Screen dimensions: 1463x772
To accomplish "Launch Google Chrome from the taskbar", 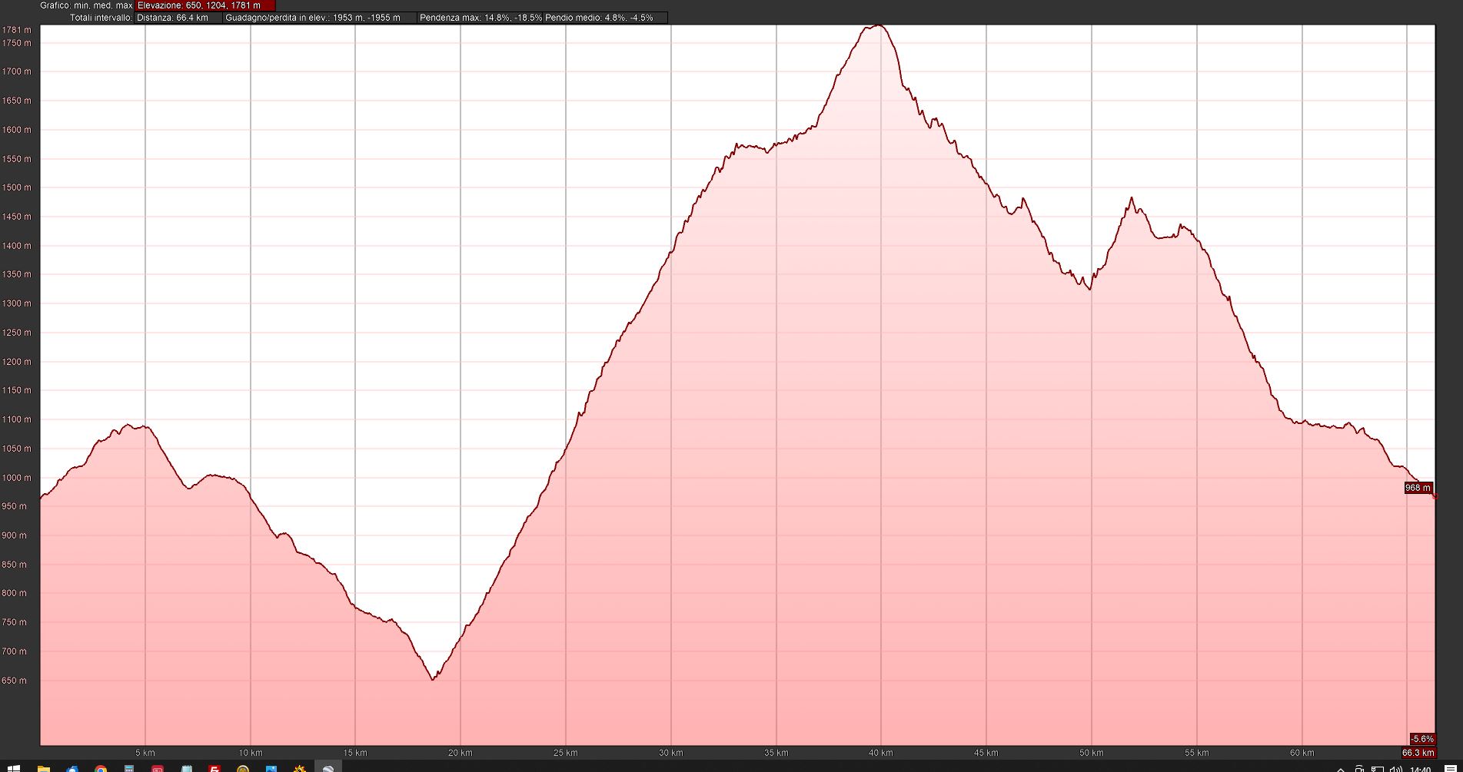I will [x=101, y=768].
